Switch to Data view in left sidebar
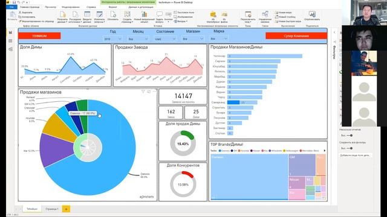387x217 pixels. point(10,41)
